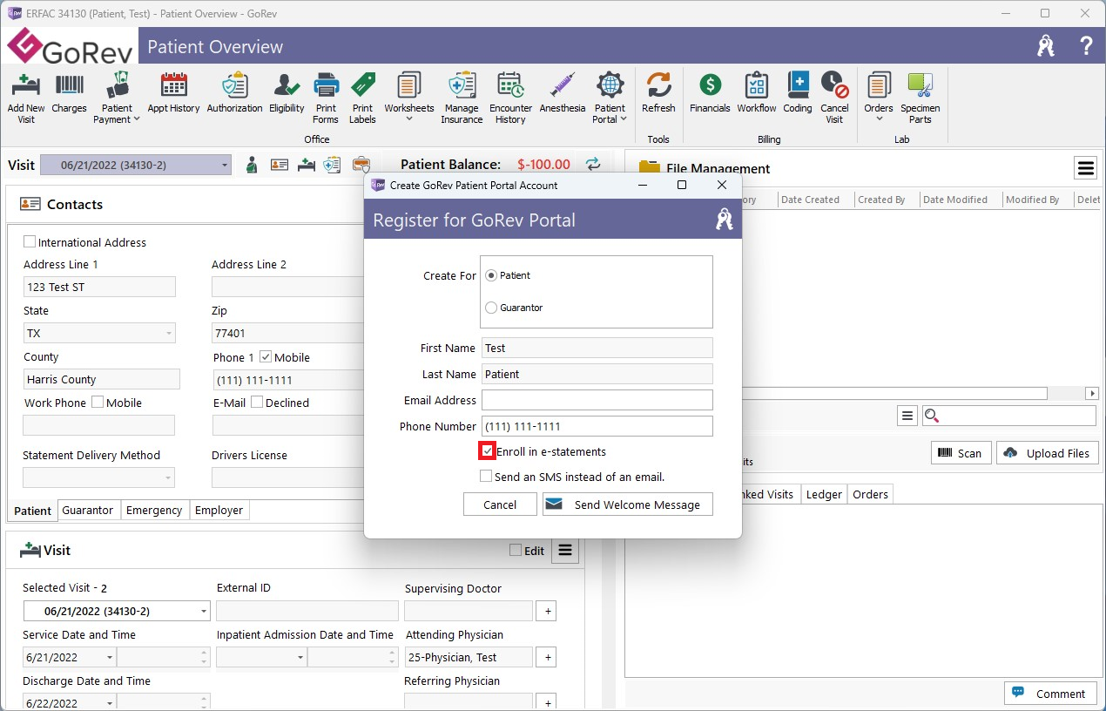Enable the Visit panel Edit checkbox
This screenshot has height=711, width=1106.
point(516,551)
